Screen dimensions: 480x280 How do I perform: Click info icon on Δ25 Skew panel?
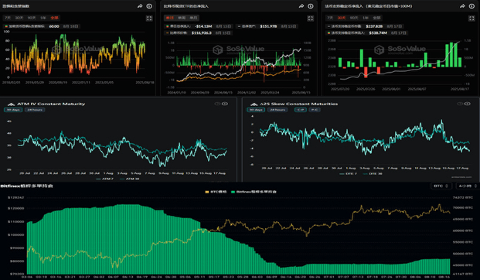468,104
